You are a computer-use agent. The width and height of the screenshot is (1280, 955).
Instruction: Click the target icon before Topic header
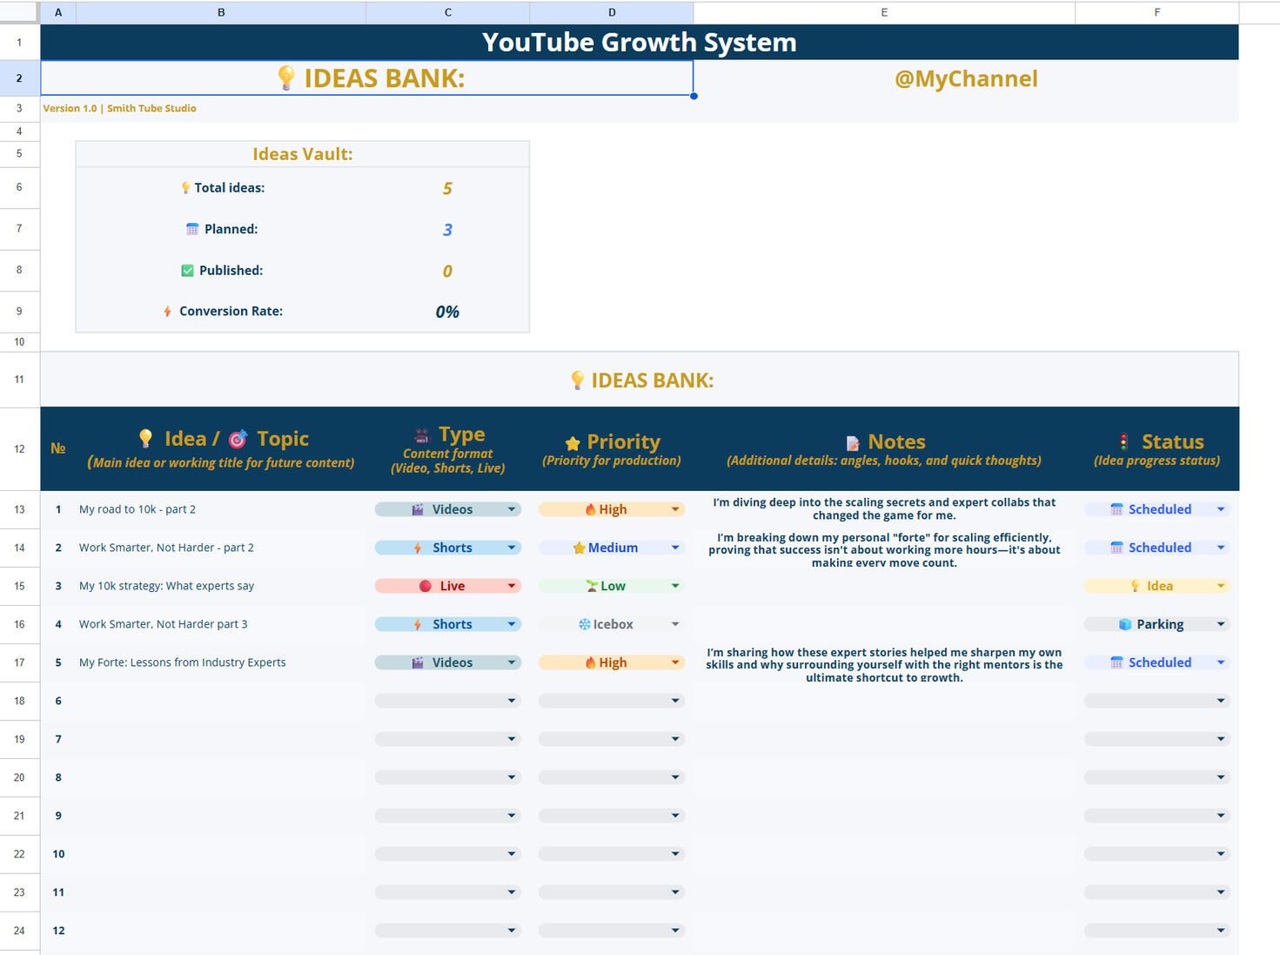[x=238, y=440]
